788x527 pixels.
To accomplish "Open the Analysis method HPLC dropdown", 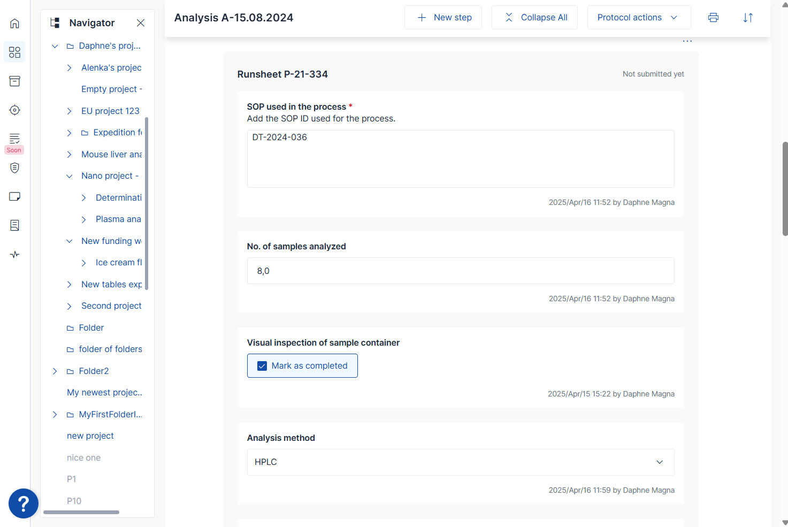I will 460,462.
